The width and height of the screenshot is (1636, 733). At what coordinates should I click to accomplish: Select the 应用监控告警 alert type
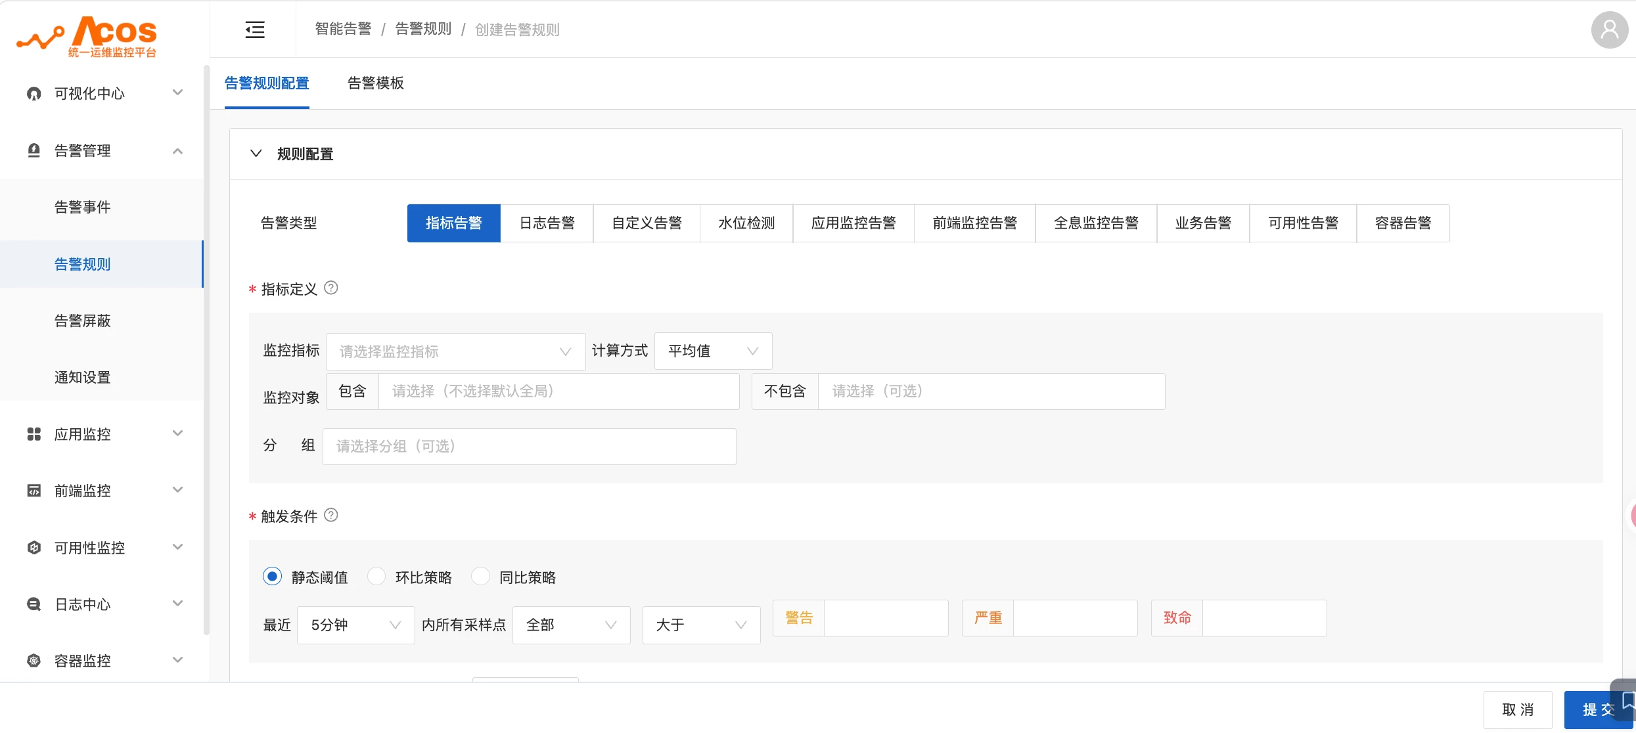point(853,223)
